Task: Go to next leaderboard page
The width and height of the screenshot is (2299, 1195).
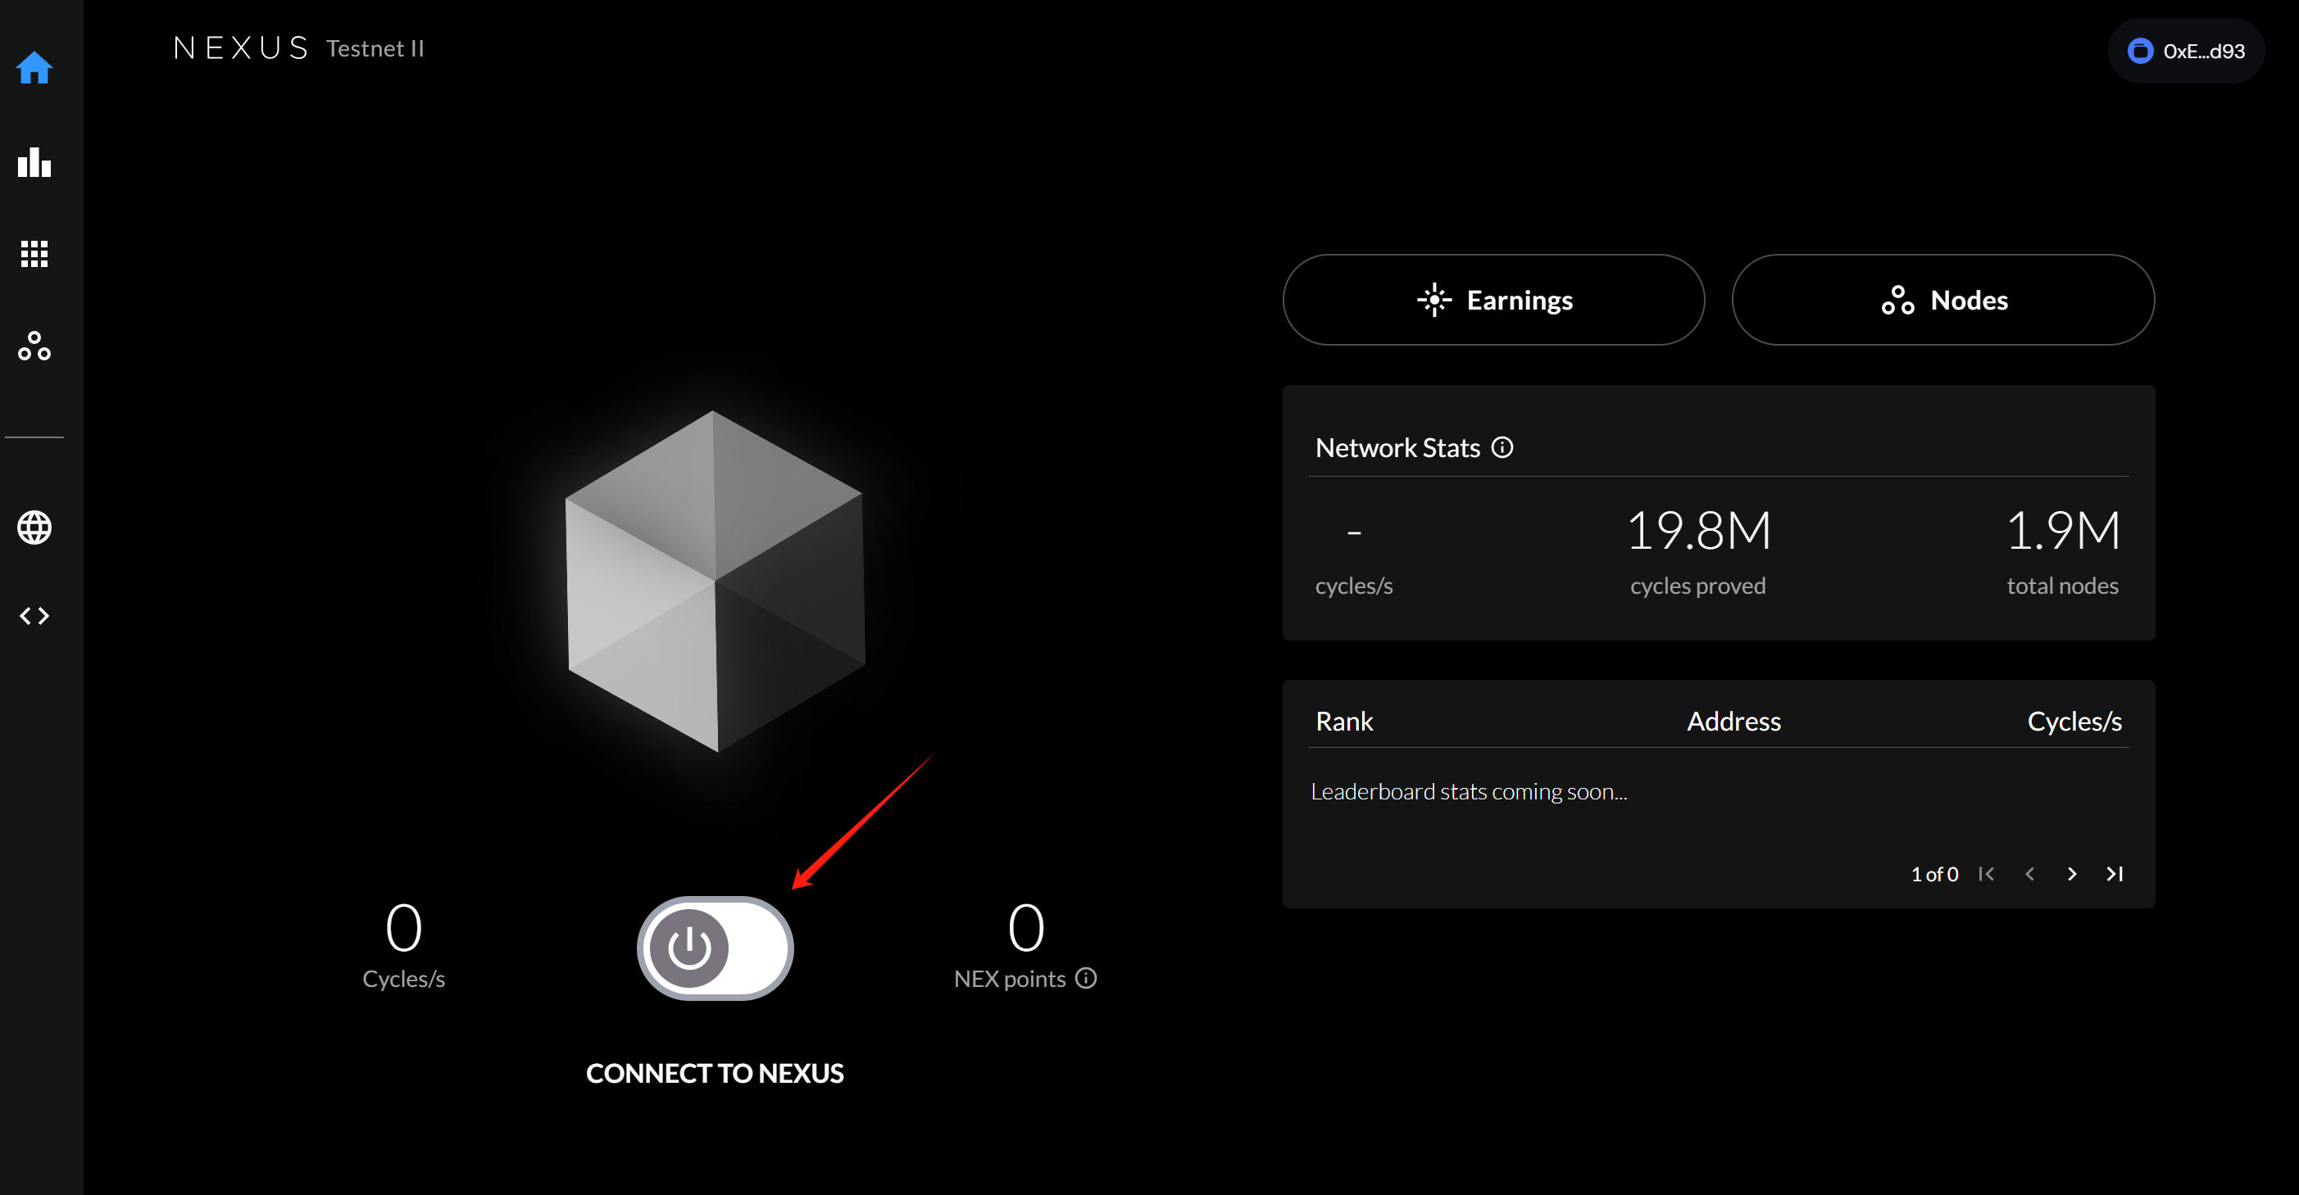Action: pos(2072,874)
